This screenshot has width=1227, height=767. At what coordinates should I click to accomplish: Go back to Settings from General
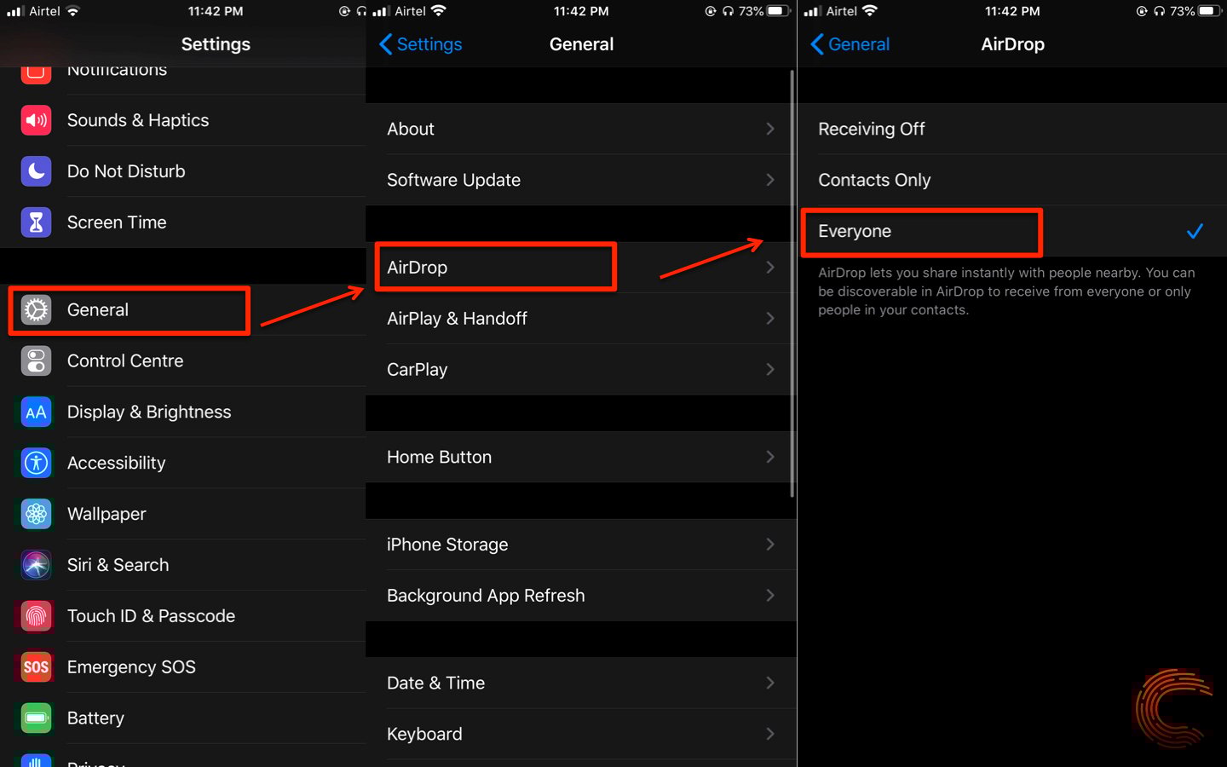421,44
